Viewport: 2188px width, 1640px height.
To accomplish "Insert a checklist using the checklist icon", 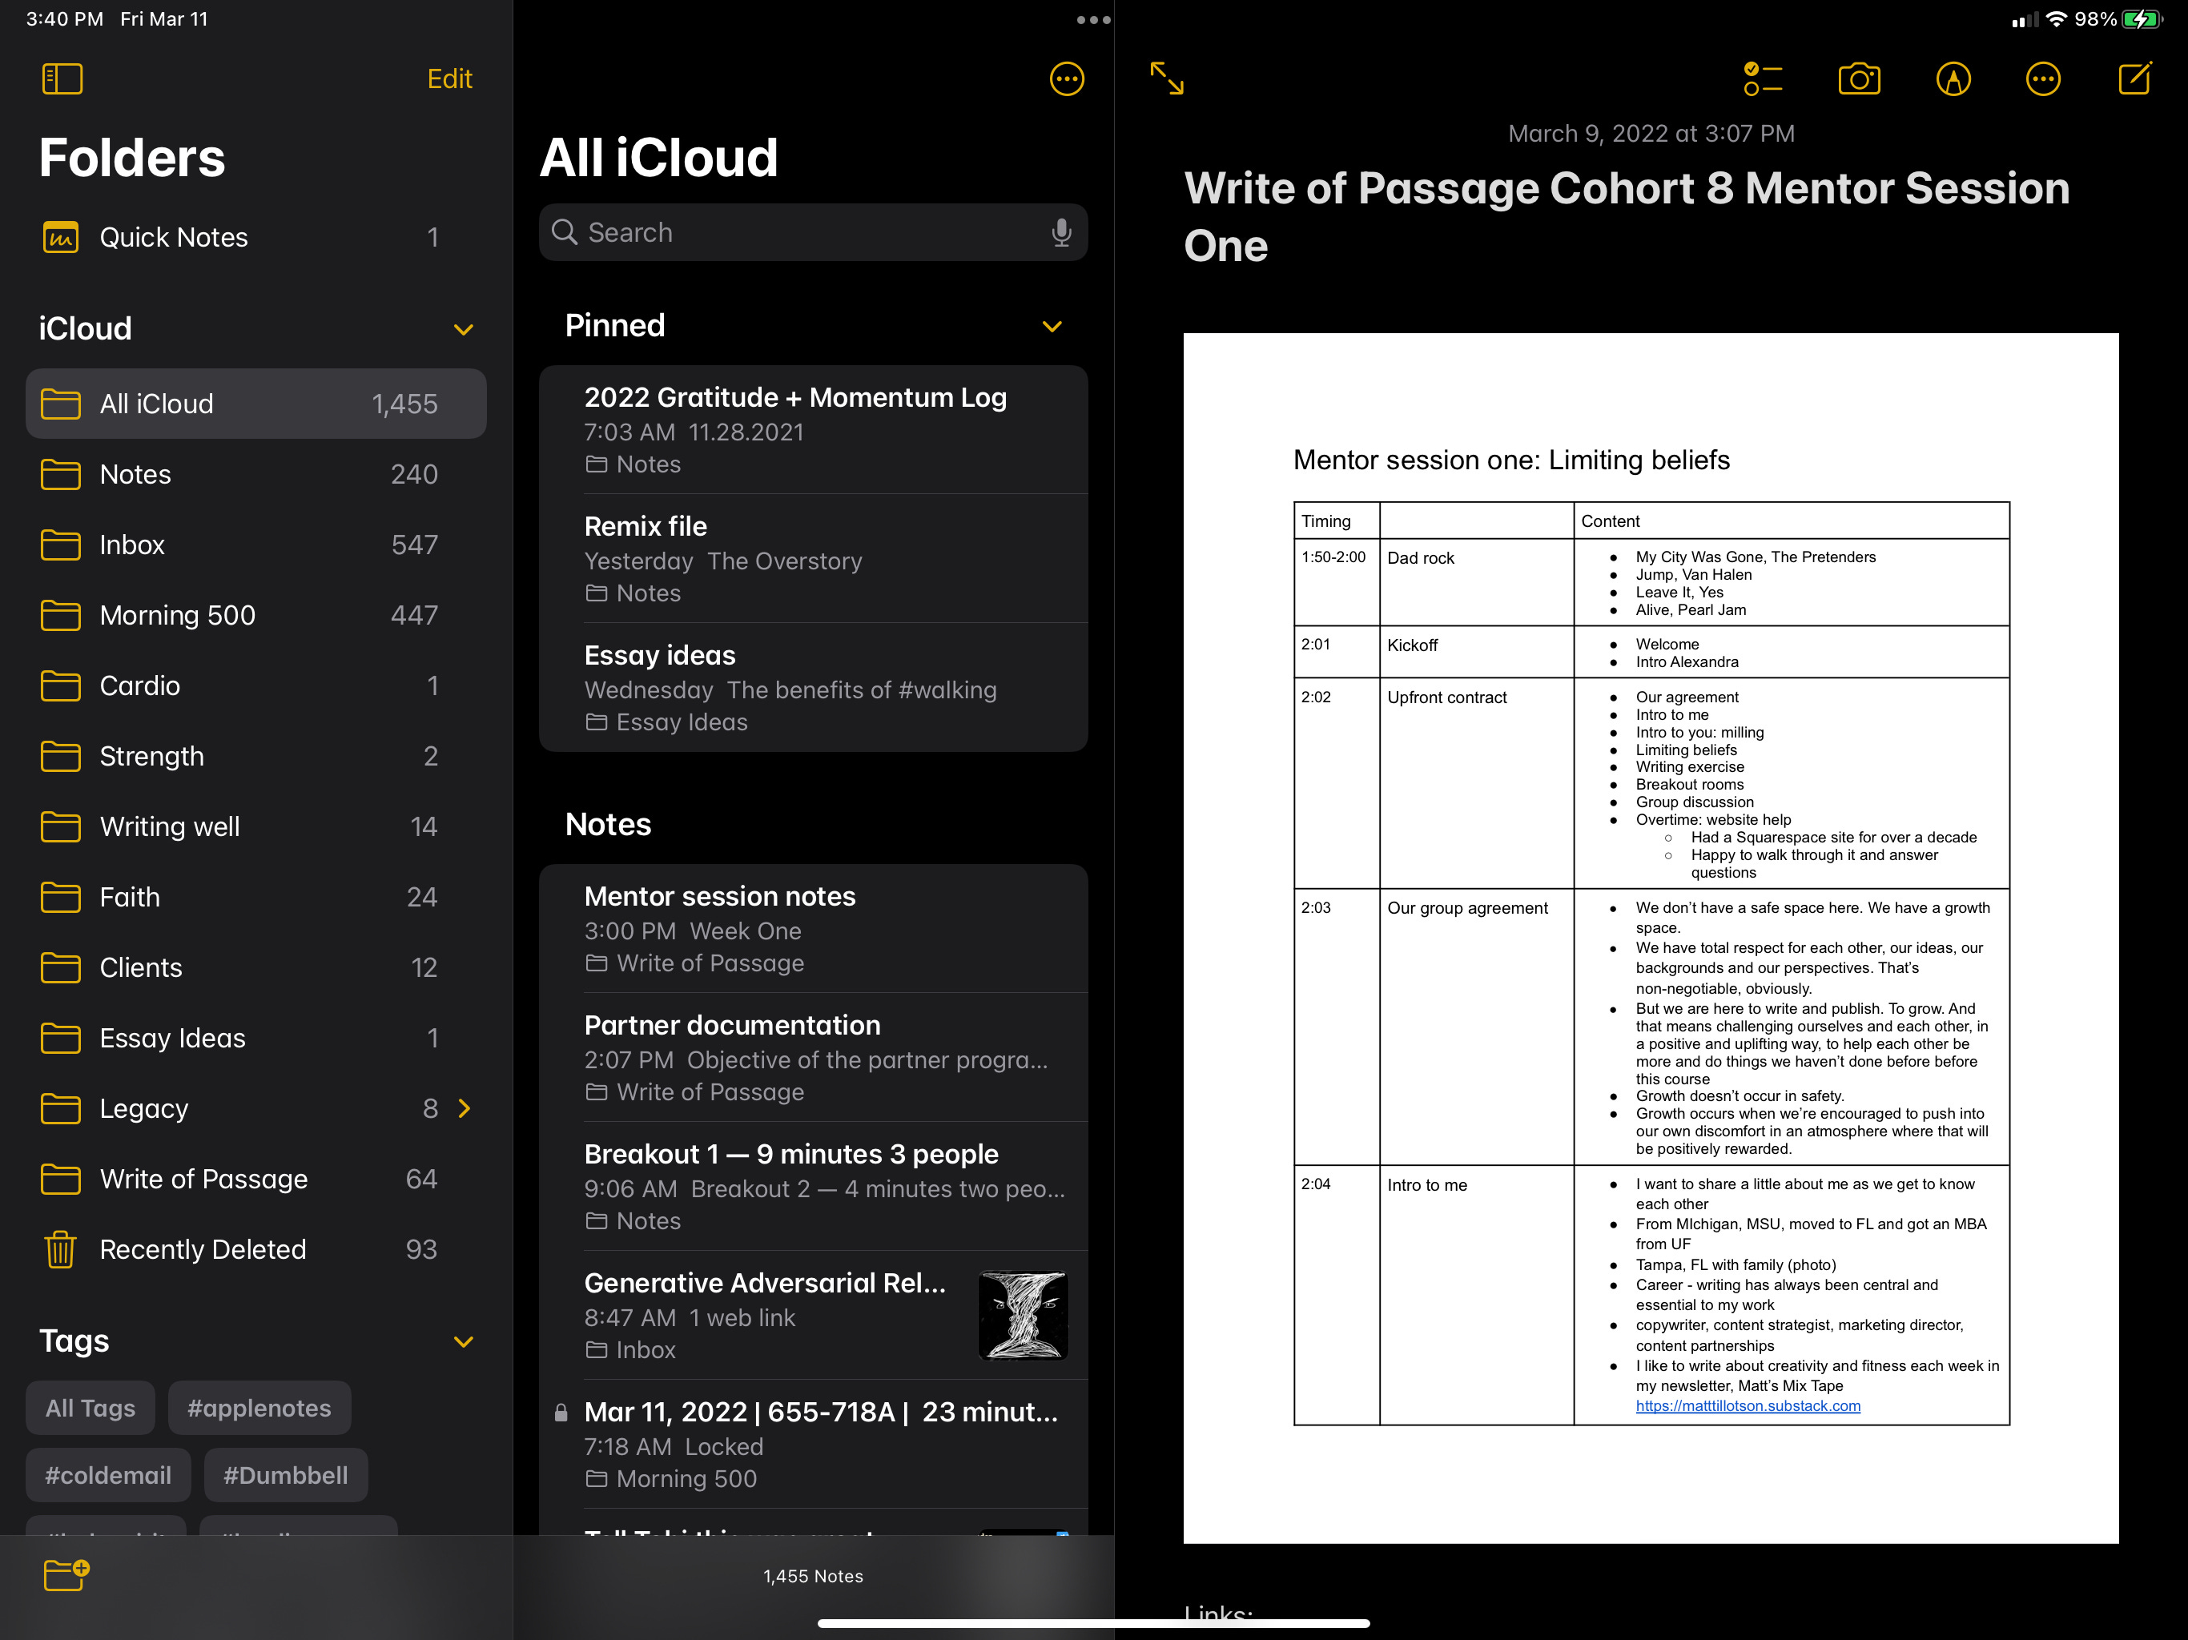I will coord(1763,79).
